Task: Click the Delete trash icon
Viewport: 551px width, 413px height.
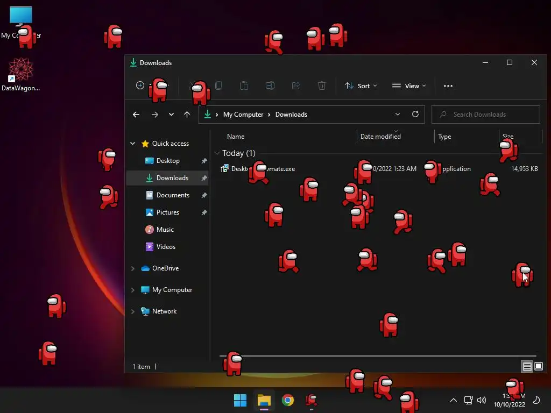Action: point(322,86)
